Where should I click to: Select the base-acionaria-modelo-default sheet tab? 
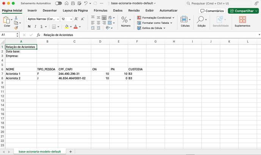click(40, 152)
